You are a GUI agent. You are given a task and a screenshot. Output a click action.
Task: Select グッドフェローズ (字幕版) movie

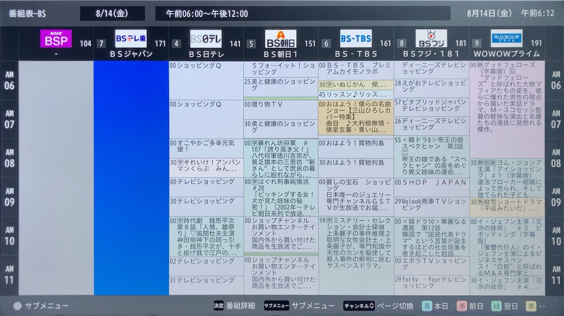coord(507,110)
